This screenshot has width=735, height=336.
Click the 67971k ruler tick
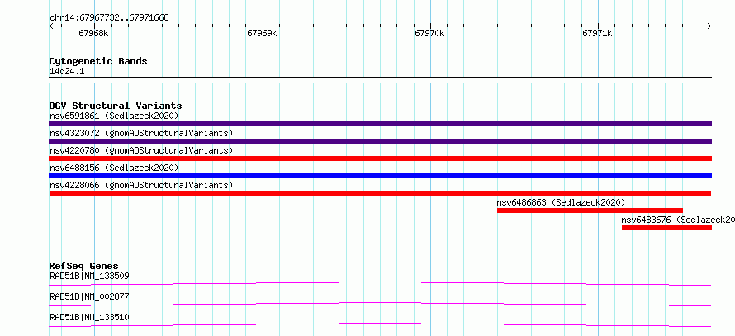point(598,33)
